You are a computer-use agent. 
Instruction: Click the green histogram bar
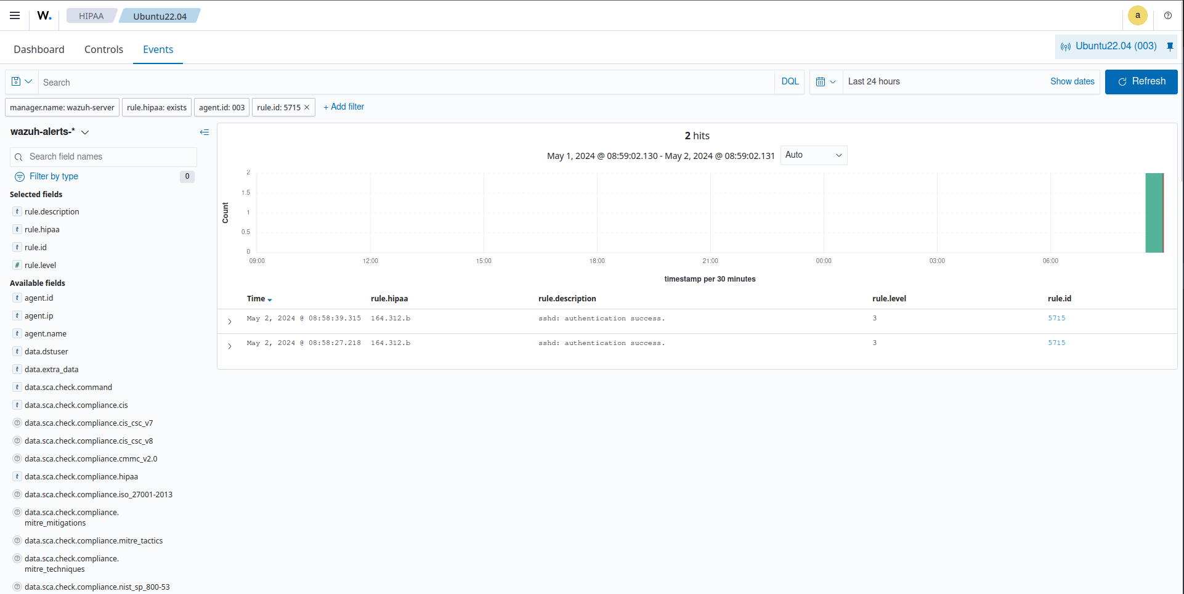pyautogui.click(x=1154, y=213)
